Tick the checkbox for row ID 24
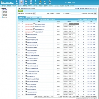The height and width of the screenshot is (99, 99). pyautogui.click(x=19, y=34)
